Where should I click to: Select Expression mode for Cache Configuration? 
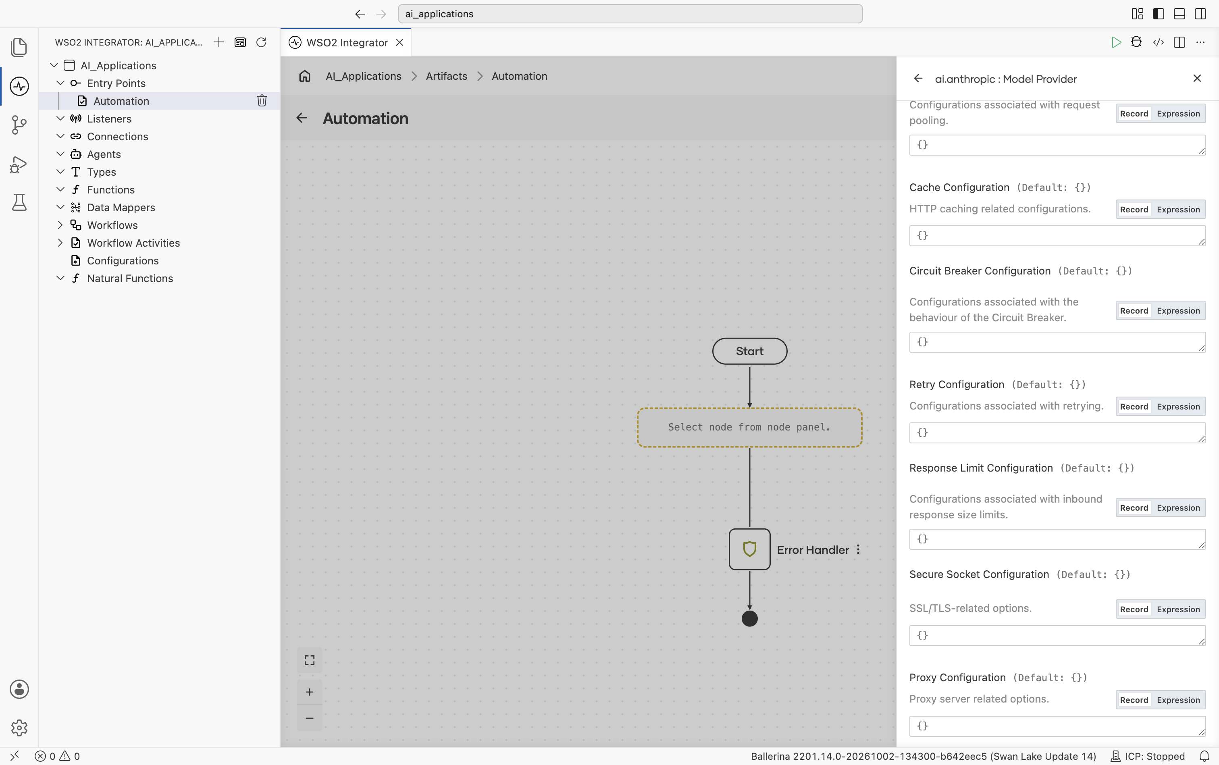[x=1178, y=210]
